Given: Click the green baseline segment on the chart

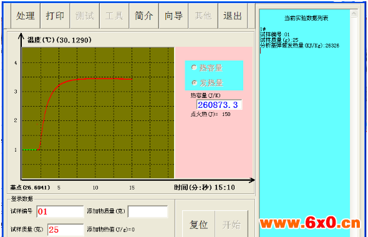Looking at the screenshot, I should [30, 150].
